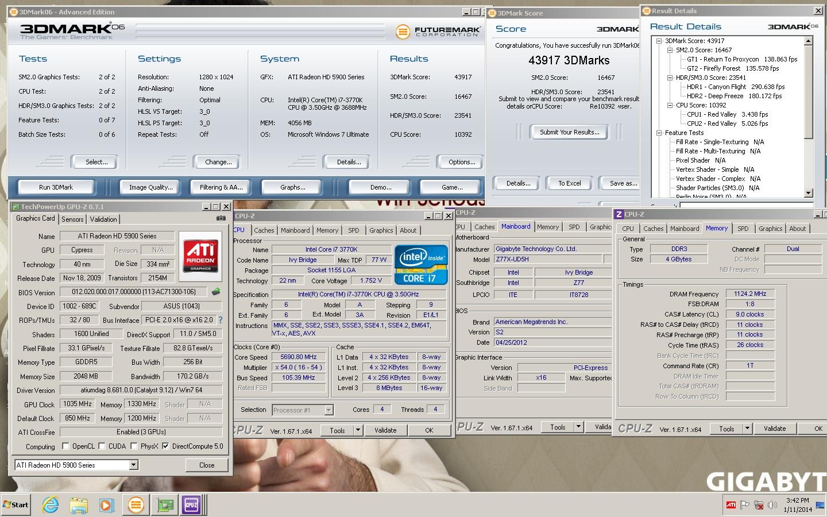Click scroll up arrow in Result Details
The width and height of the screenshot is (827, 517).
(809, 41)
